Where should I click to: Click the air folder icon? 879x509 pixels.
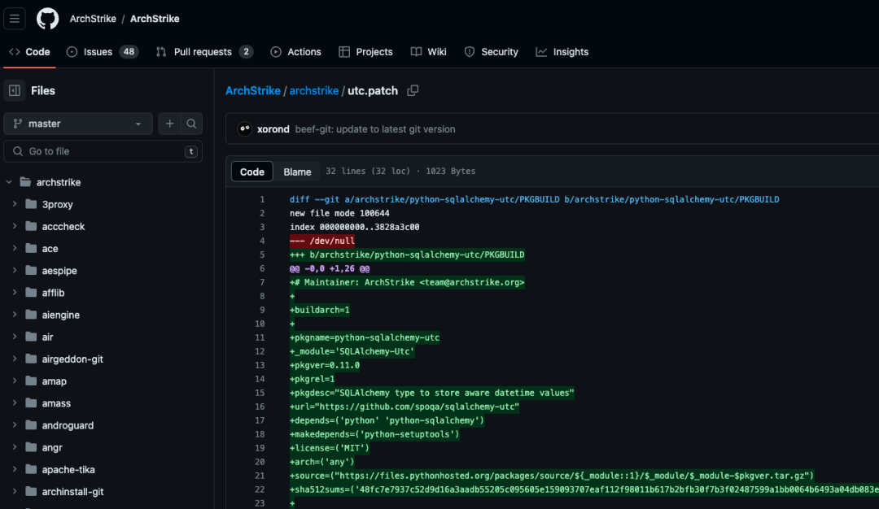[32, 337]
